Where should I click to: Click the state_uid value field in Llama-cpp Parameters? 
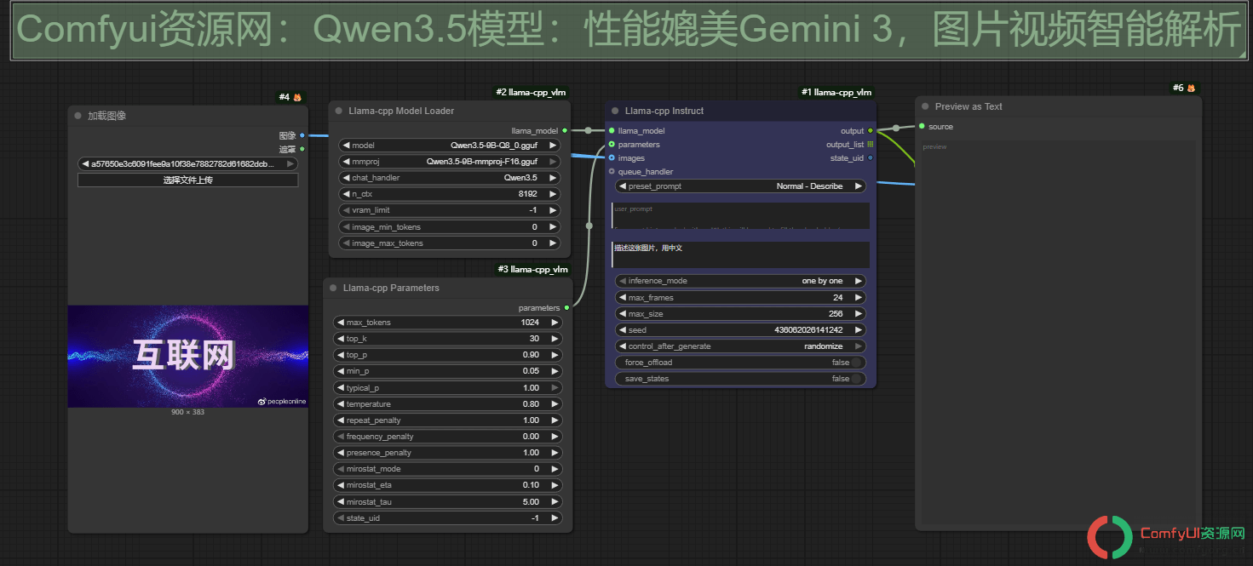click(447, 518)
